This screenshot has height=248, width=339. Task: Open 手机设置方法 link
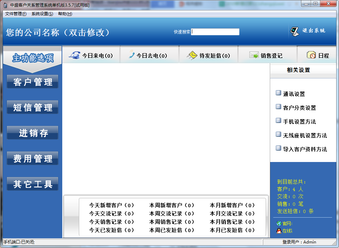coord(300,122)
